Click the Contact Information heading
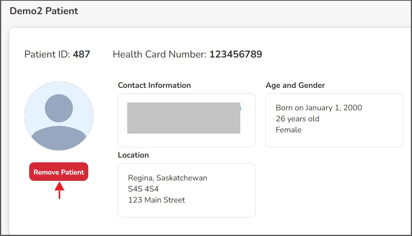The height and width of the screenshot is (236, 412). coord(154,85)
